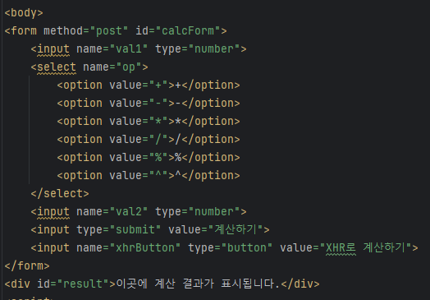Click type="number" on the val2 line

coord(198,212)
